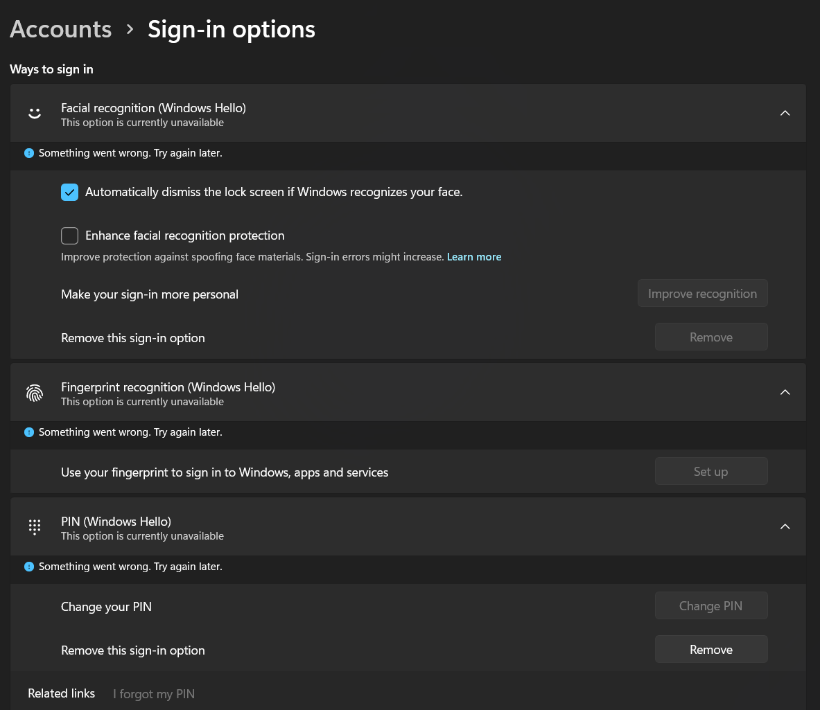Click the info icon under Fingerprint recognition
The height and width of the screenshot is (710, 820).
(x=29, y=432)
